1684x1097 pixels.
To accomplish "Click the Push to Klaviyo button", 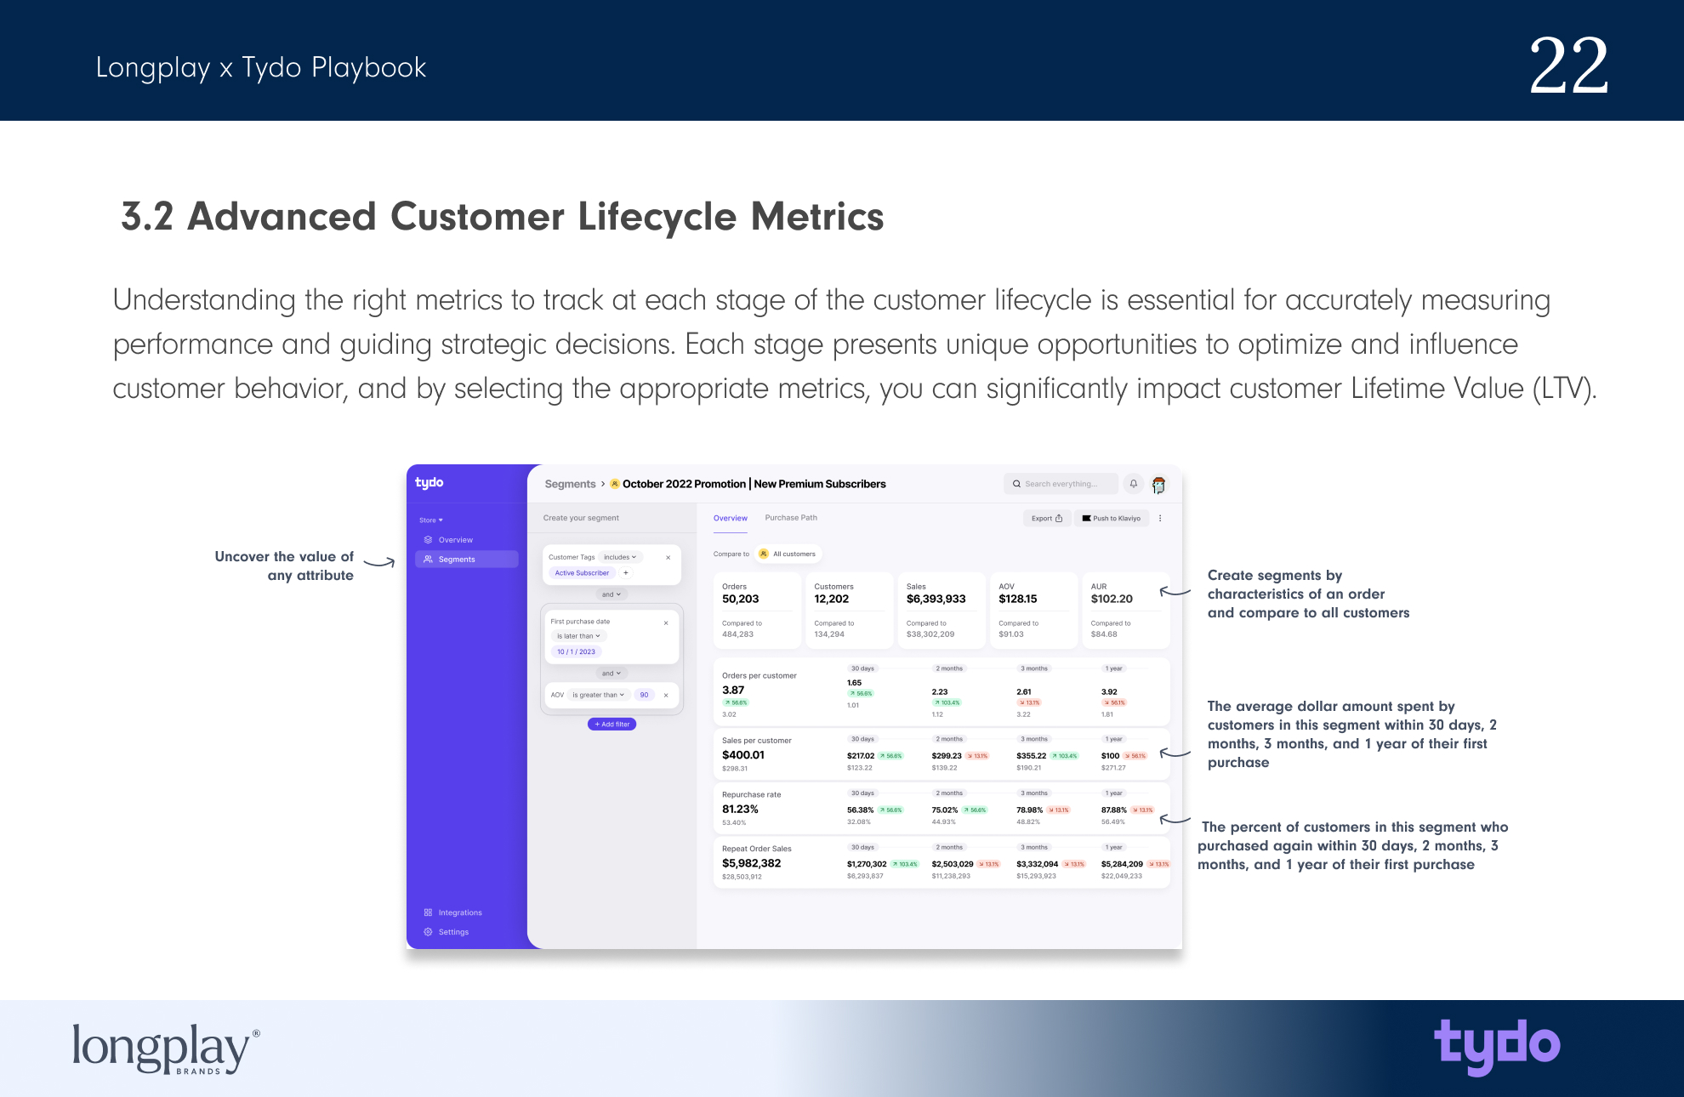I will [1112, 518].
